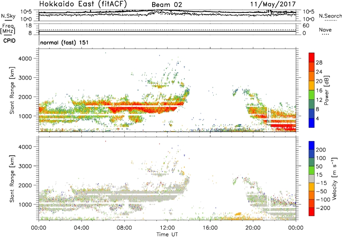This screenshot has width=342, height=237.
Task: Click the 'Time UT' axis label
Action: click(167, 234)
